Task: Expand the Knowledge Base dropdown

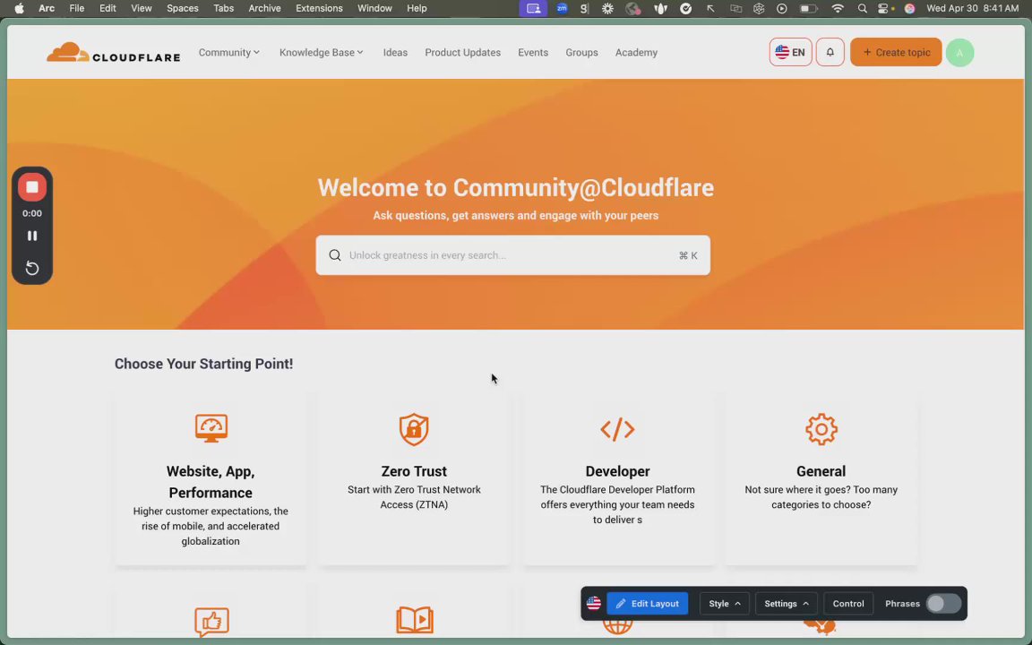Action: pyautogui.click(x=322, y=53)
